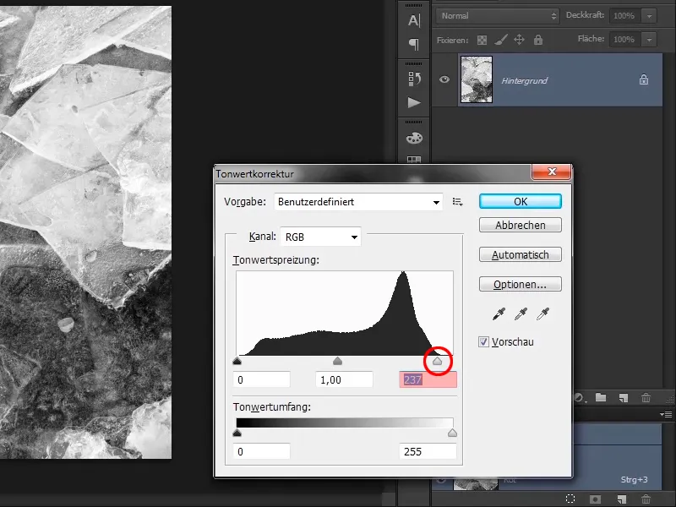676x507 pixels.
Task: Open the History panel icon
Action: pyautogui.click(x=414, y=79)
